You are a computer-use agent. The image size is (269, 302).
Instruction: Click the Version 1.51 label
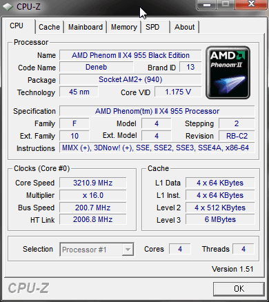click(x=232, y=269)
